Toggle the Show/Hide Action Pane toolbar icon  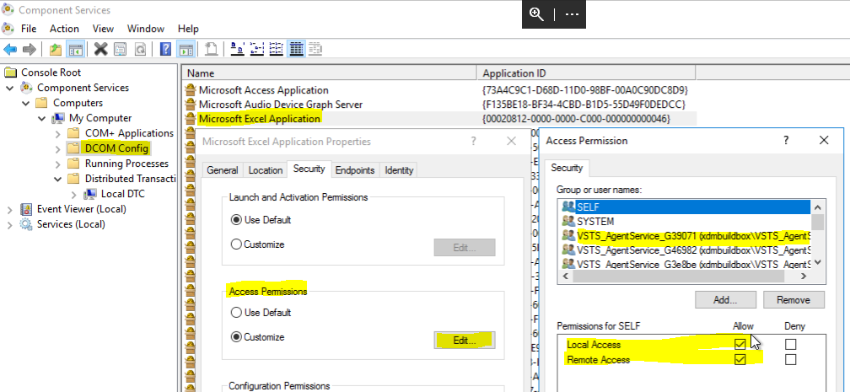point(186,50)
